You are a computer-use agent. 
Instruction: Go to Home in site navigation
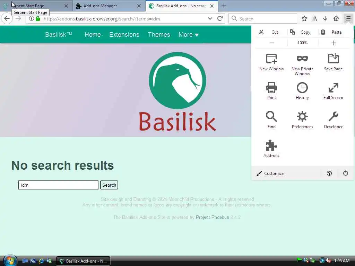point(93,35)
